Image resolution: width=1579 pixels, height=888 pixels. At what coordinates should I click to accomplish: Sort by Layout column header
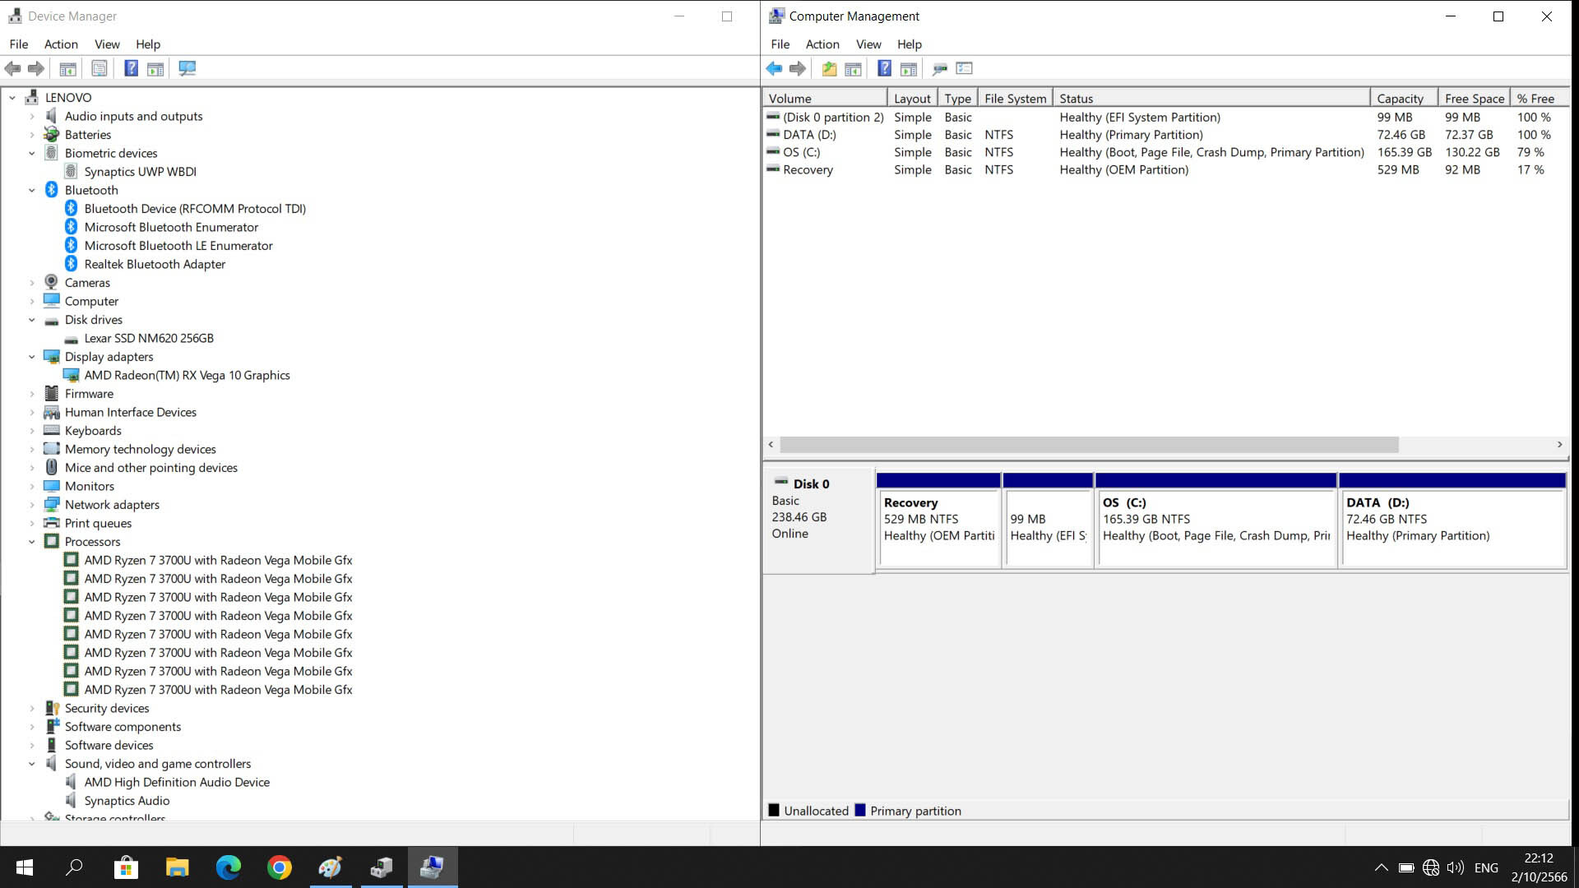(912, 99)
